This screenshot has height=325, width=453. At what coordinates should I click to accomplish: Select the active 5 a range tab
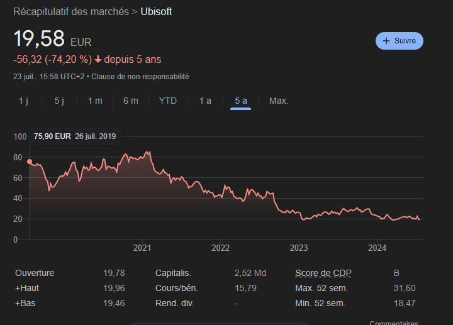[240, 101]
